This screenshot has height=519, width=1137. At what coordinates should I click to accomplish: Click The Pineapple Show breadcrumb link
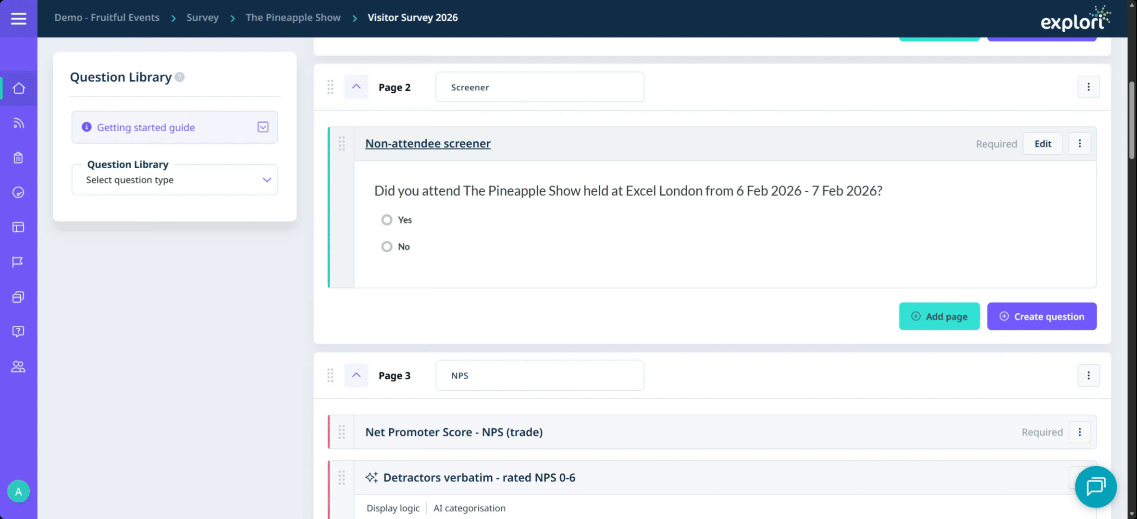pyautogui.click(x=293, y=18)
